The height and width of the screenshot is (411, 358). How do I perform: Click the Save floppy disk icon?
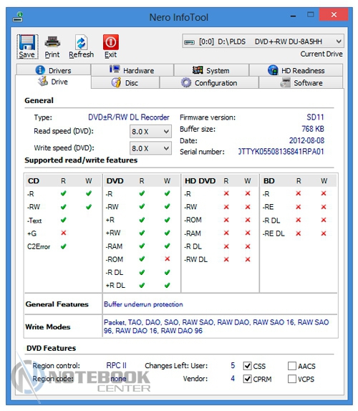pos(26,42)
